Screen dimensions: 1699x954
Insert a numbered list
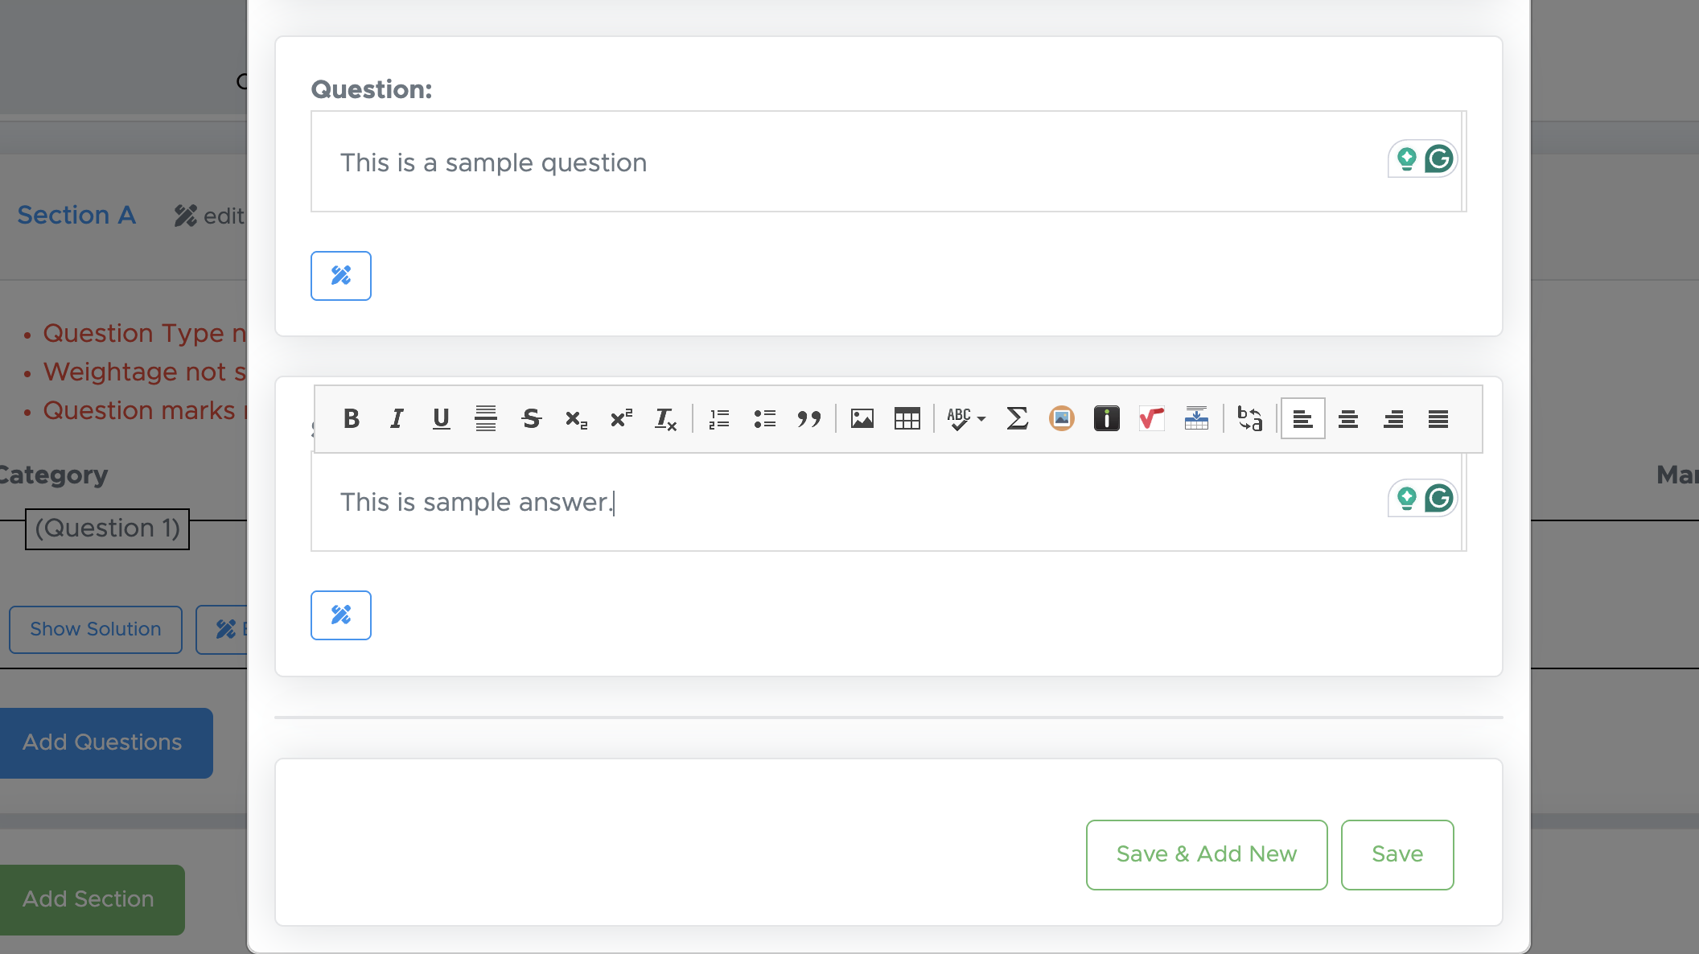tap(719, 419)
